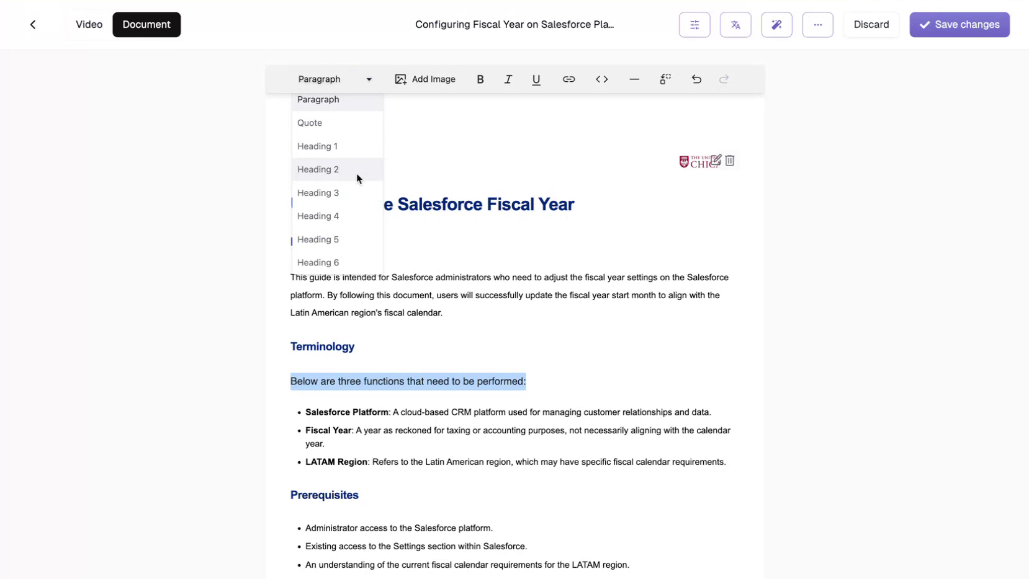Open the more options menu

(817, 24)
